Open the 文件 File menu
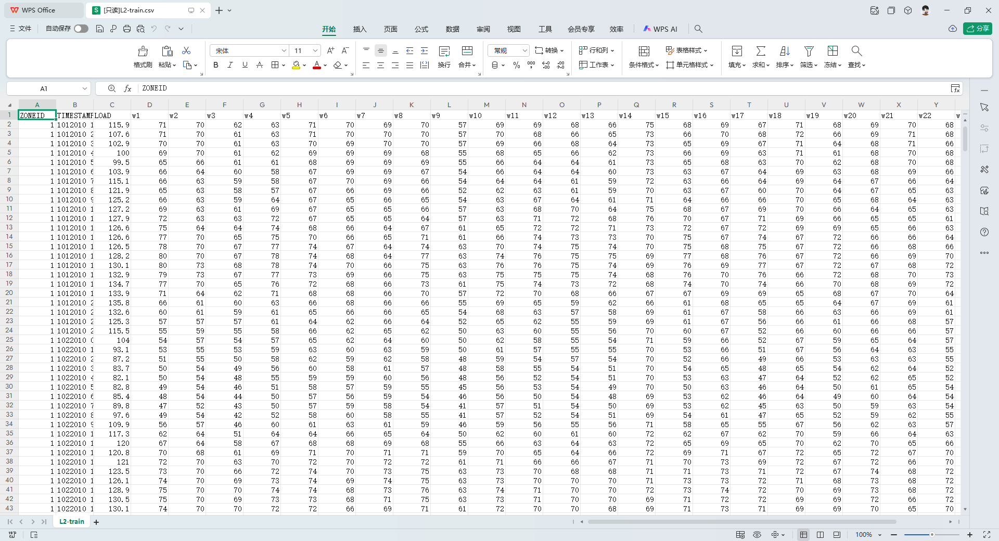This screenshot has width=999, height=541. point(21,29)
